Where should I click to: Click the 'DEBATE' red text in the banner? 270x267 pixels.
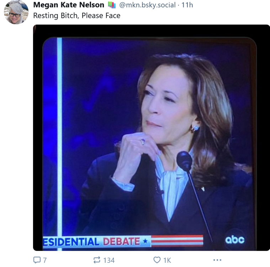(x=121, y=242)
